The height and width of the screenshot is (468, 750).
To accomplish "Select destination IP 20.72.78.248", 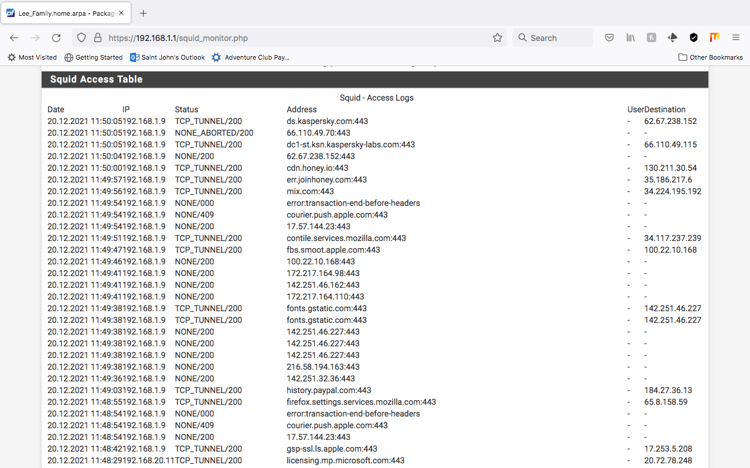I will [x=668, y=460].
